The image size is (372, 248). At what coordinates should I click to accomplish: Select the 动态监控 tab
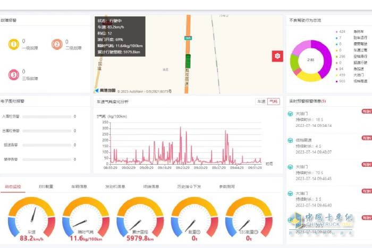pyautogui.click(x=13, y=186)
